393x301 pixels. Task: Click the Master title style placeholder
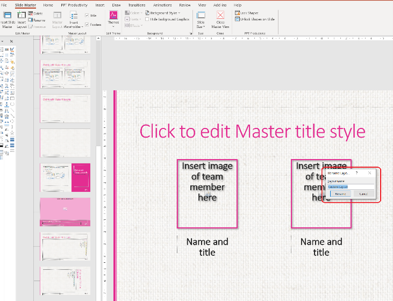click(x=252, y=131)
